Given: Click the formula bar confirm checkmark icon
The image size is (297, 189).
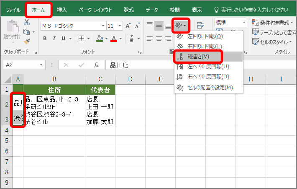Looking at the screenshot, I should point(81,65).
